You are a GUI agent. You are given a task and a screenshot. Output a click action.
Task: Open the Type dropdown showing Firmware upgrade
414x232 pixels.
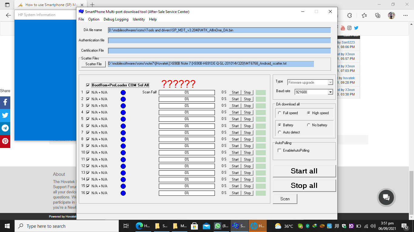point(330,82)
